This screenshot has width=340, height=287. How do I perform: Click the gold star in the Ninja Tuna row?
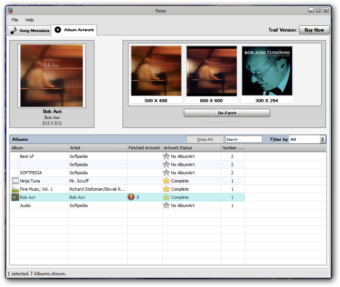click(166, 181)
